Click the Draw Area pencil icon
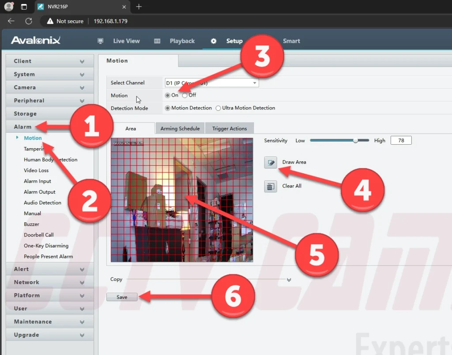452x355 pixels. [x=270, y=162]
